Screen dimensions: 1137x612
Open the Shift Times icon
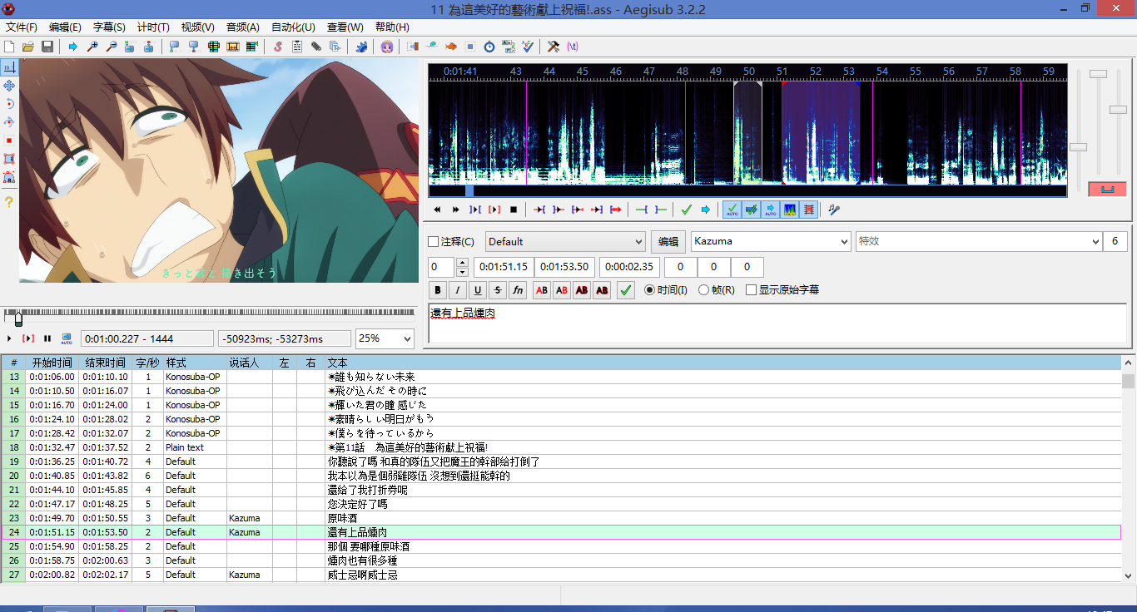click(413, 47)
